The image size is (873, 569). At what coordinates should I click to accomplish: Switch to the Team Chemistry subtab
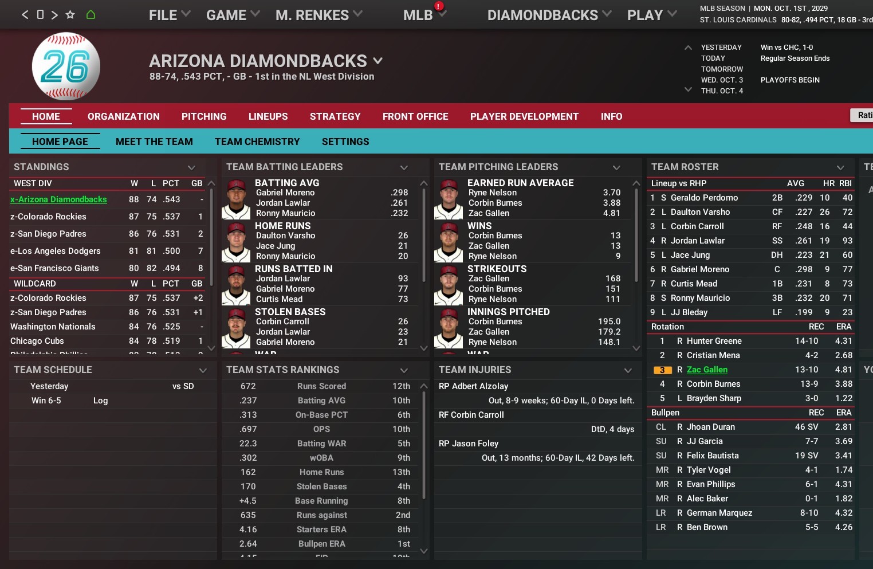[257, 142]
